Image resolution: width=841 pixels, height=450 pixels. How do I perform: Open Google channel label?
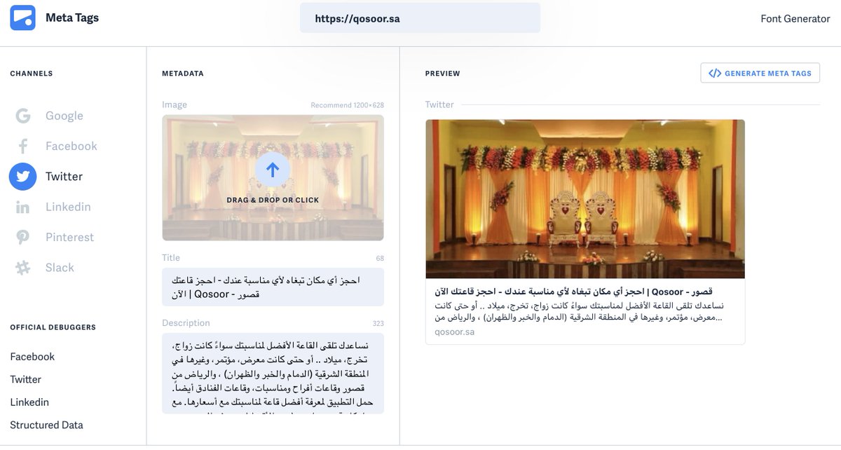(64, 116)
